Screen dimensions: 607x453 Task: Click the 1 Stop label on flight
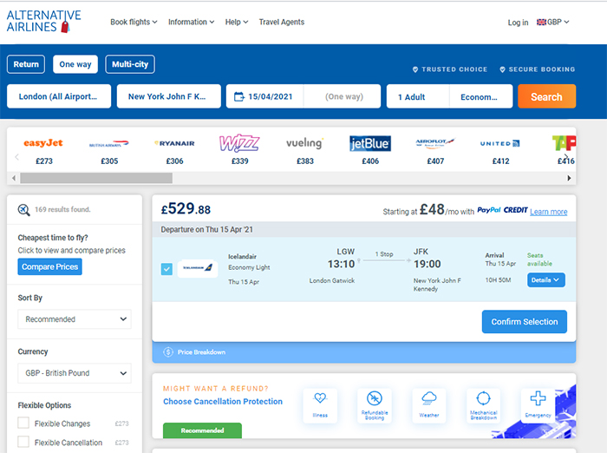(x=384, y=254)
